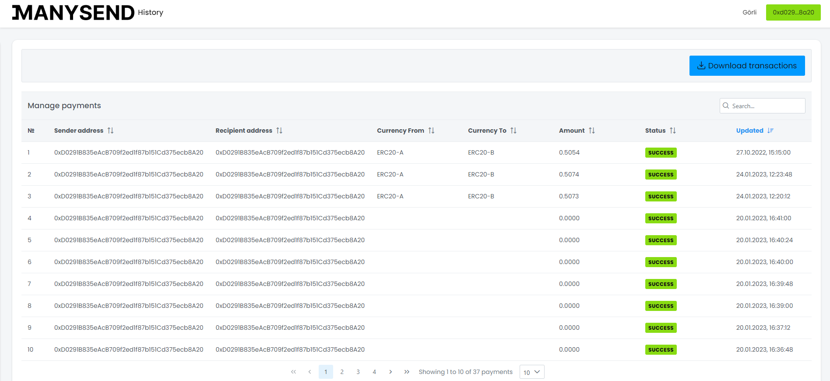
Task: Click the MANYSEND logo
Action: pos(73,13)
